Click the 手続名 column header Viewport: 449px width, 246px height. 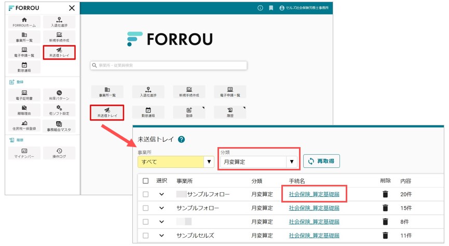coord(297,181)
